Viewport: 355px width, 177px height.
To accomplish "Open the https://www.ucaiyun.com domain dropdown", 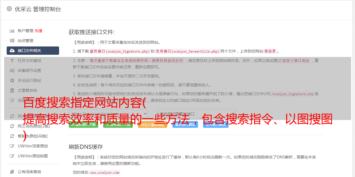I will pyautogui.click(x=108, y=114).
